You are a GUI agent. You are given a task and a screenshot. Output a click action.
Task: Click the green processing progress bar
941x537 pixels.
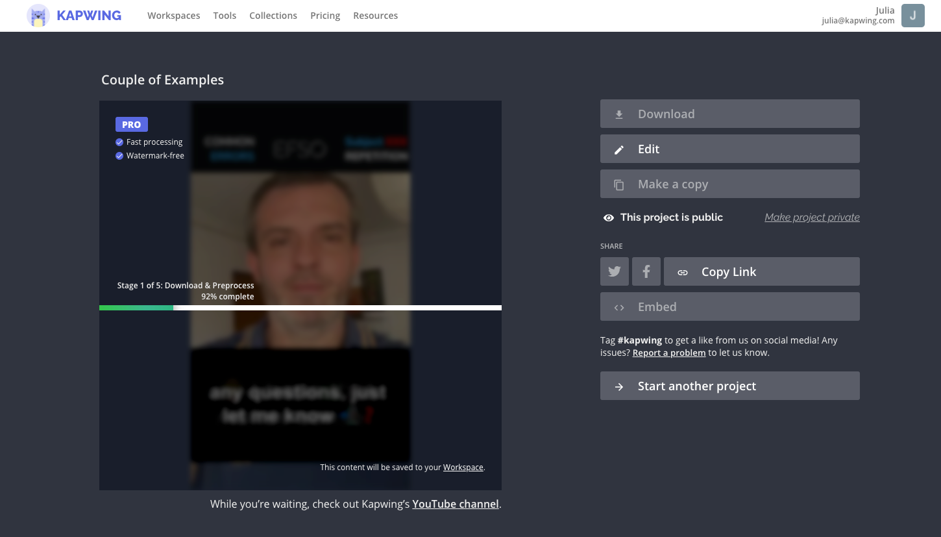pos(136,308)
